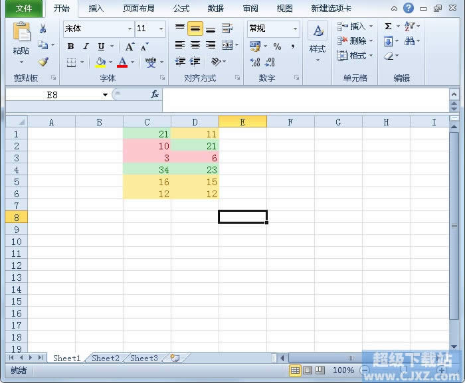The image size is (465, 383).
Task: Click the wrap text icon
Action: click(x=227, y=29)
